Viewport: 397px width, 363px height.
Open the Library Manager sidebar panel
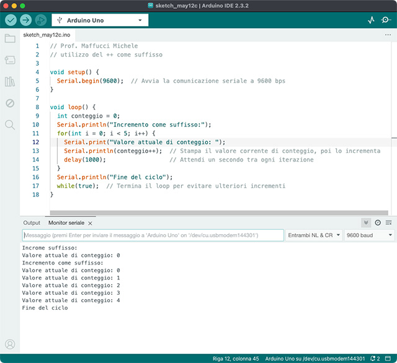coord(10,82)
